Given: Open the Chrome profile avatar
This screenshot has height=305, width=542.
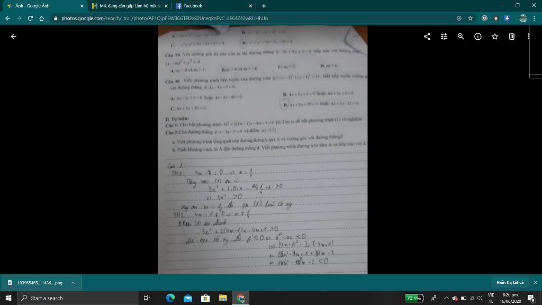Looking at the screenshot, I should coord(523,19).
